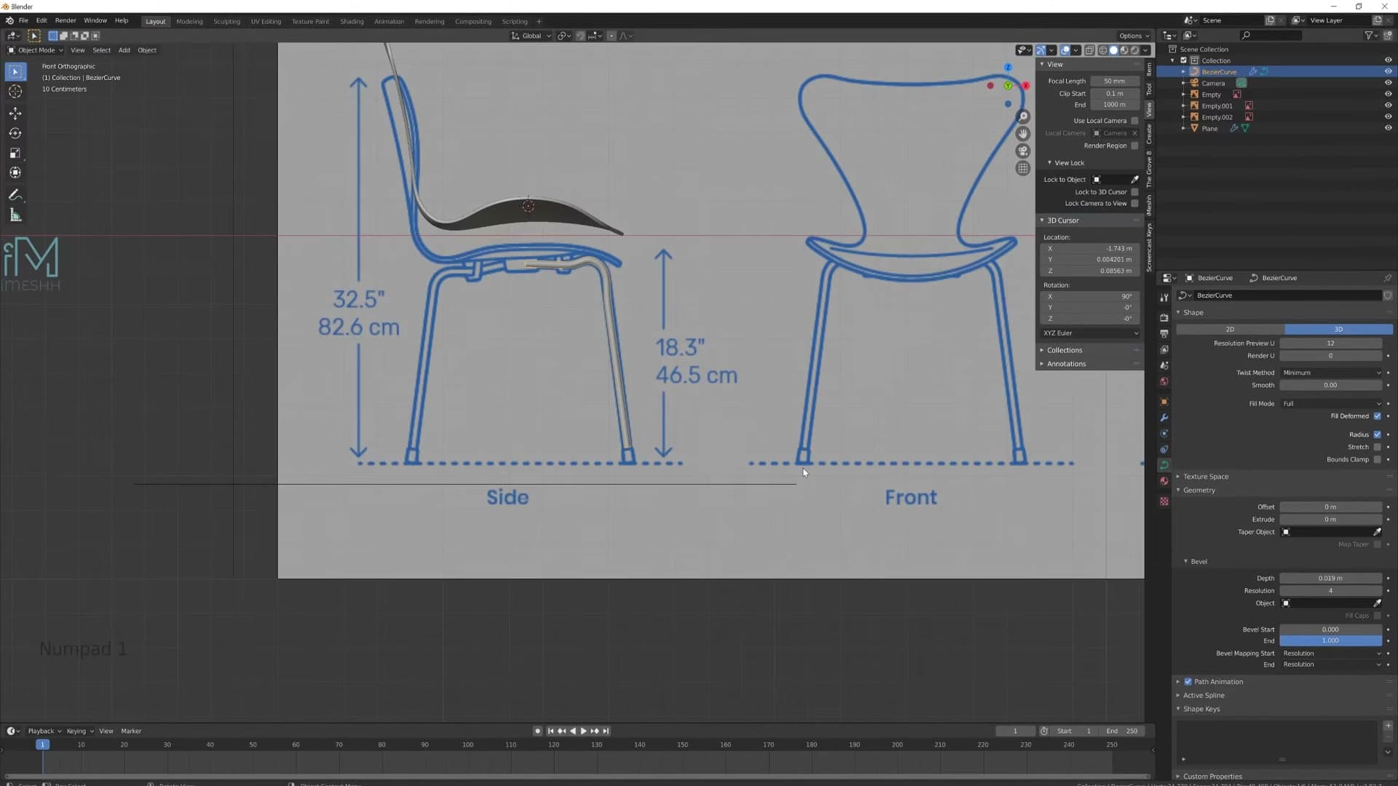
Task: Open the Output properties tab icon
Action: point(1164,333)
